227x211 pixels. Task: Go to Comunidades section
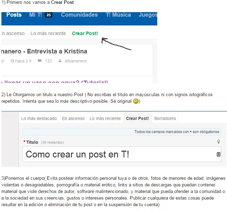pos(79,15)
